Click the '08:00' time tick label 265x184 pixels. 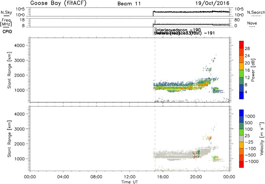(x=96, y=177)
